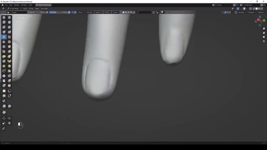Select the Flatten brush tool

pyautogui.click(x=4, y=42)
